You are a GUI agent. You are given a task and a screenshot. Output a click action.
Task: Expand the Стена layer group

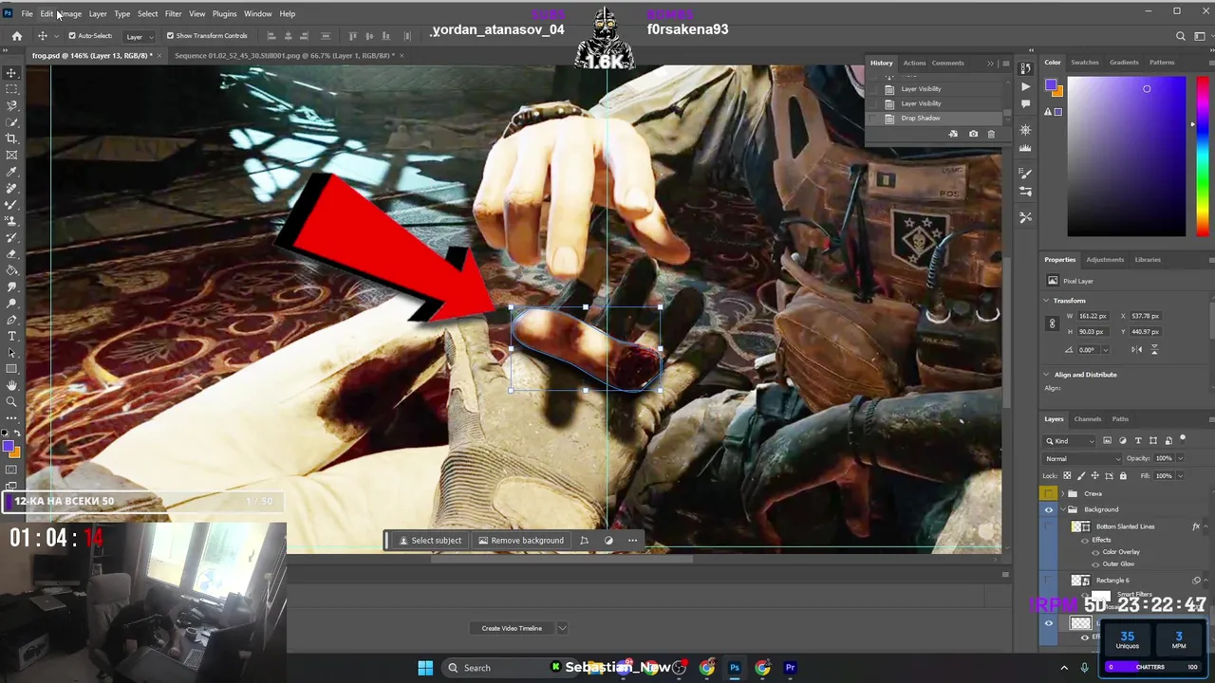pos(1063,493)
